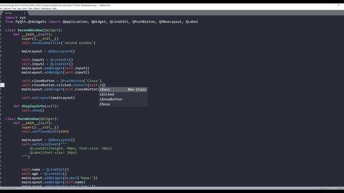344x193 pixels.
Task: Open the Selection menu
Action: [7, 9]
